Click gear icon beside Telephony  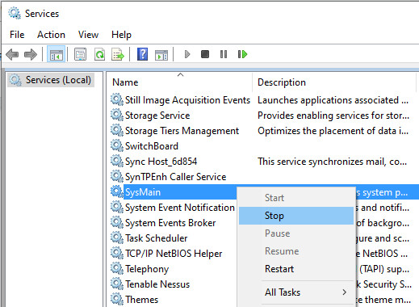tap(117, 269)
